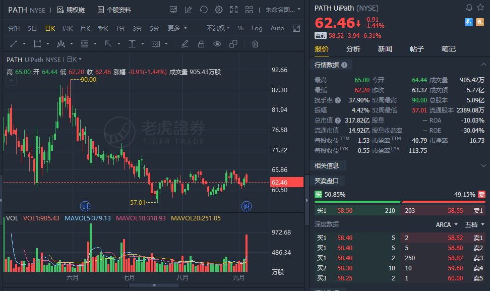Select the trend line drawing tool
The height and width of the screenshot is (291, 490).
tap(14, 44)
